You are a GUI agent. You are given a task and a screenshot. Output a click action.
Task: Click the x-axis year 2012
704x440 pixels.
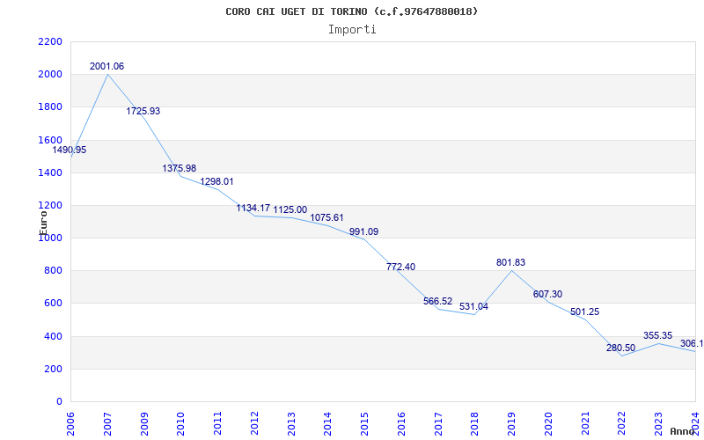254,424
